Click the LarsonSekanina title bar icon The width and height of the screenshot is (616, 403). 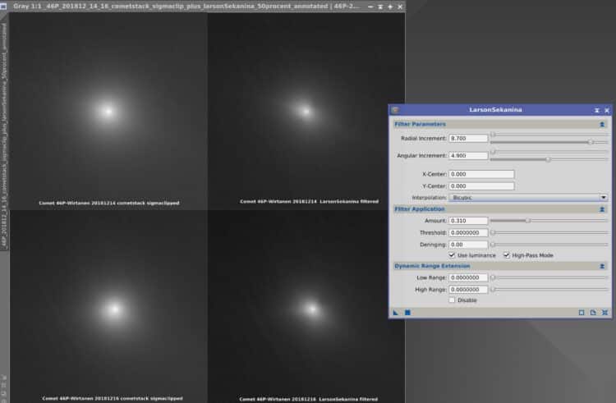click(x=395, y=110)
